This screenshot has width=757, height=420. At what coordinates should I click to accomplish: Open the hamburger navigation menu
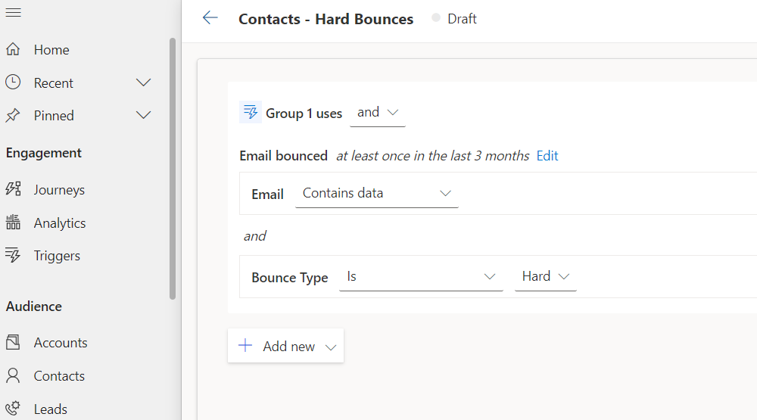13,13
